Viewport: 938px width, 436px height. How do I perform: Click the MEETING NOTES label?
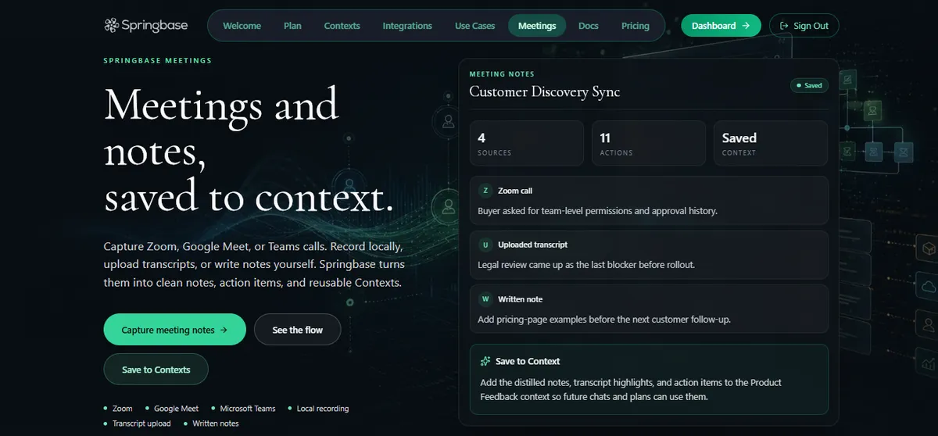click(x=502, y=74)
